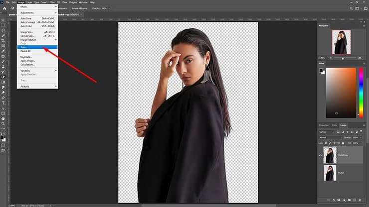Filter for pixel layers
Viewport: 369px width, 207px height.
click(x=338, y=132)
